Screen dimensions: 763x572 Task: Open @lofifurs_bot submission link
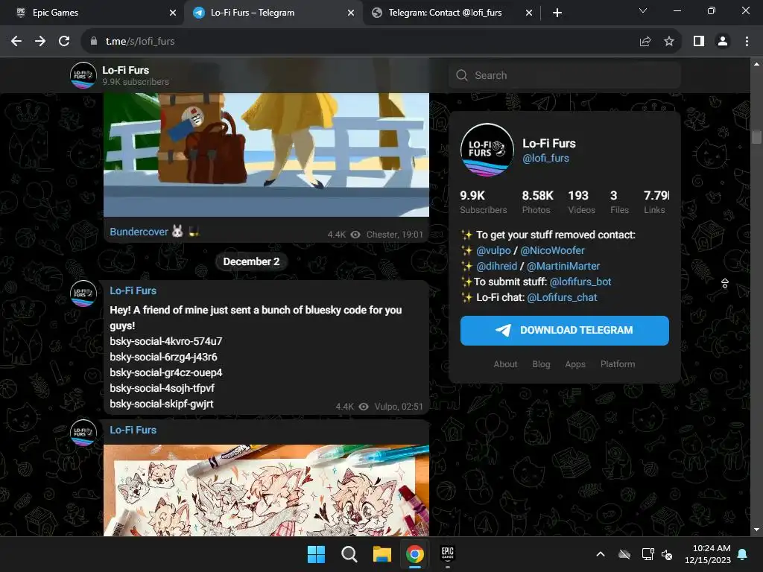tap(580, 282)
